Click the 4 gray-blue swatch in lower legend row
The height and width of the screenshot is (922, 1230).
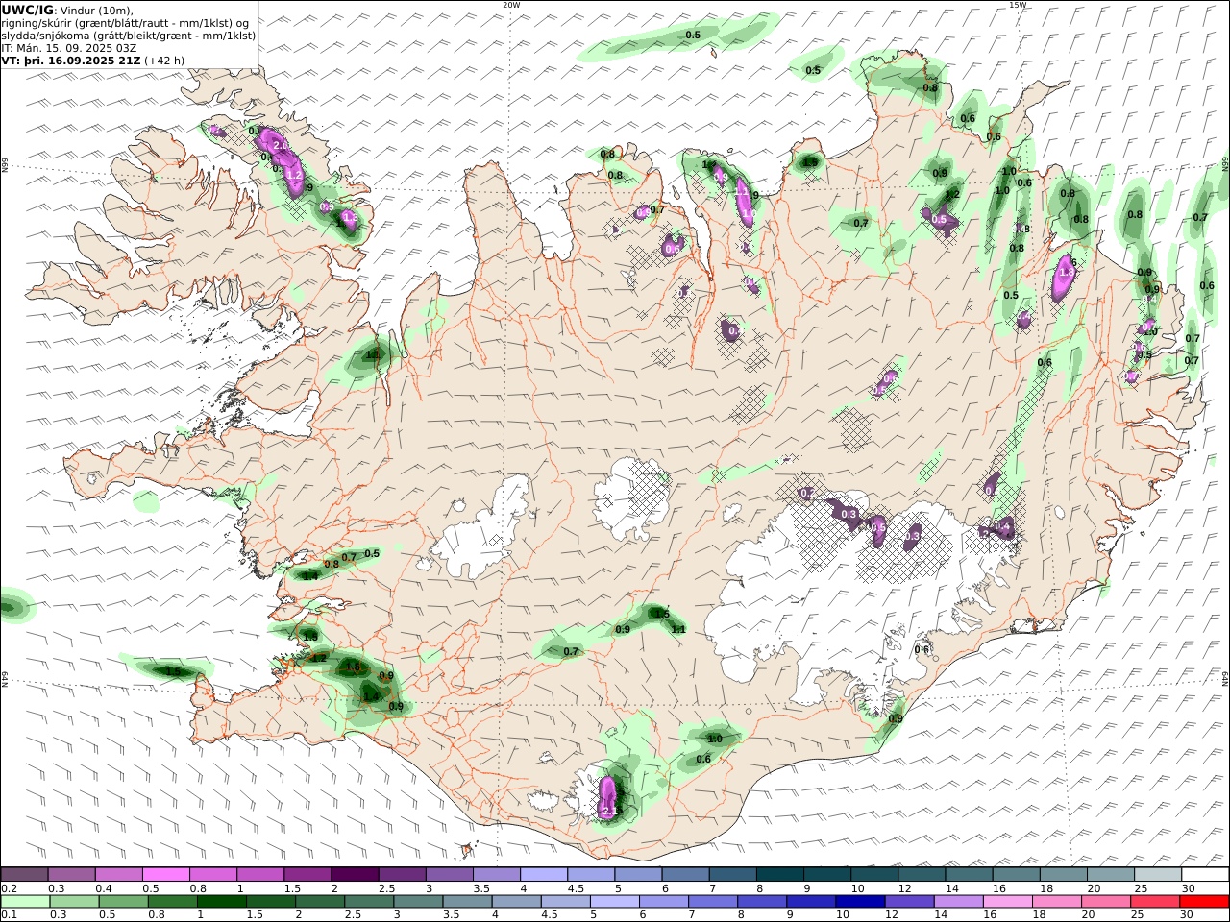516,902
